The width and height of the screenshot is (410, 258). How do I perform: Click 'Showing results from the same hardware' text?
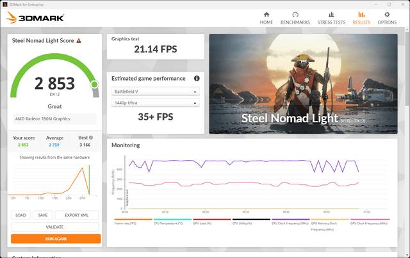click(x=54, y=157)
